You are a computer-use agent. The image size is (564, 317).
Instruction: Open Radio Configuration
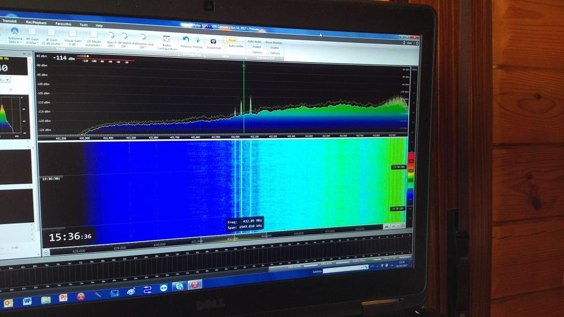[x=166, y=43]
